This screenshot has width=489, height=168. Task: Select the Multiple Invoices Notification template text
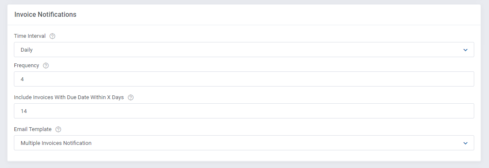[56, 143]
